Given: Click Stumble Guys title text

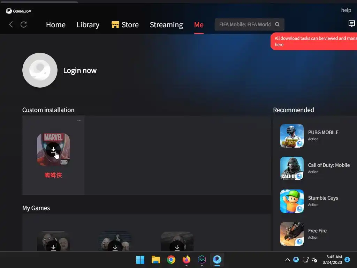Looking at the screenshot, I should point(323,198).
